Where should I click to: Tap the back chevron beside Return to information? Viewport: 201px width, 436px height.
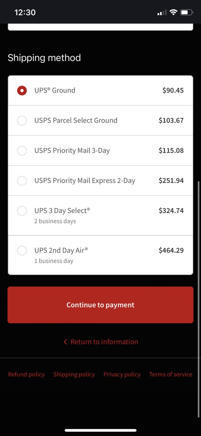pos(65,342)
